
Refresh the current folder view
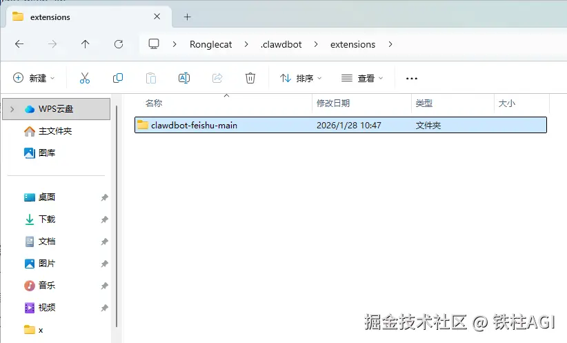click(x=119, y=44)
